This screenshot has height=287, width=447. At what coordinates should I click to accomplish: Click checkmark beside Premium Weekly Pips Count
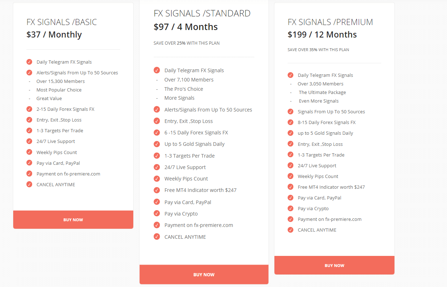(290, 176)
